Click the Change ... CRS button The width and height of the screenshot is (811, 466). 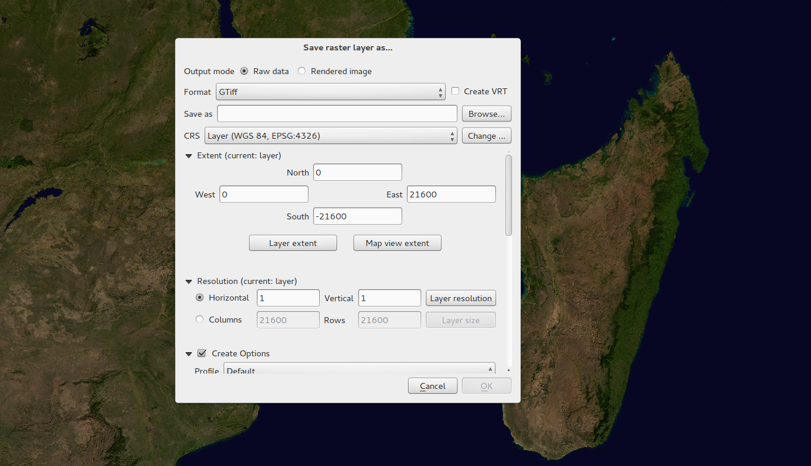click(486, 136)
